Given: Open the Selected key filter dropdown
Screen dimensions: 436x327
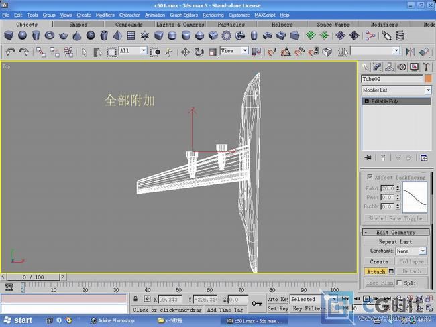Looking at the screenshot, I should 314,300.
